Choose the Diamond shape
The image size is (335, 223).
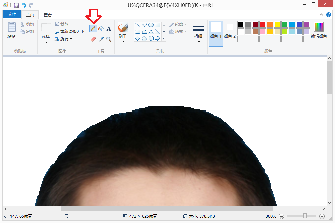[x=138, y=38]
